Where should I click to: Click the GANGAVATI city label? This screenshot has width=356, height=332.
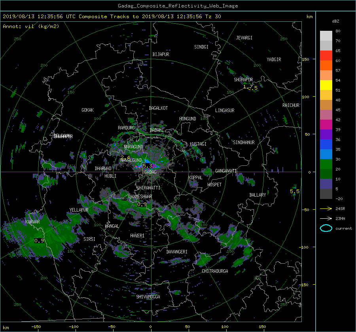point(226,171)
